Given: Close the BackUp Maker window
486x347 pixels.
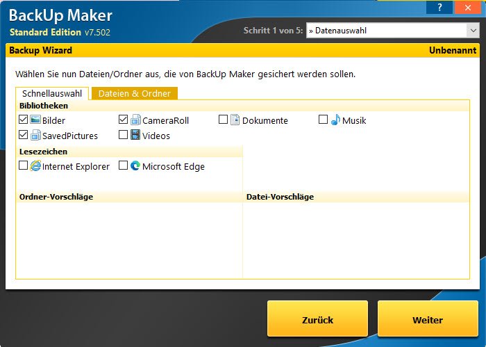Looking at the screenshot, I should point(468,8).
